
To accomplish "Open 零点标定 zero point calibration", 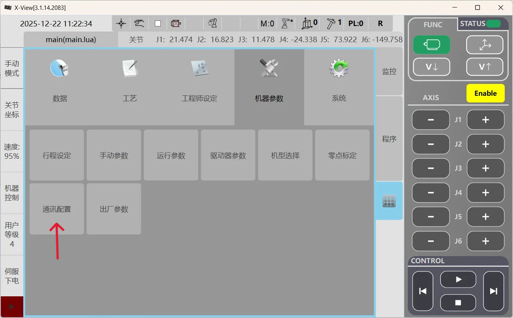I will pos(342,155).
